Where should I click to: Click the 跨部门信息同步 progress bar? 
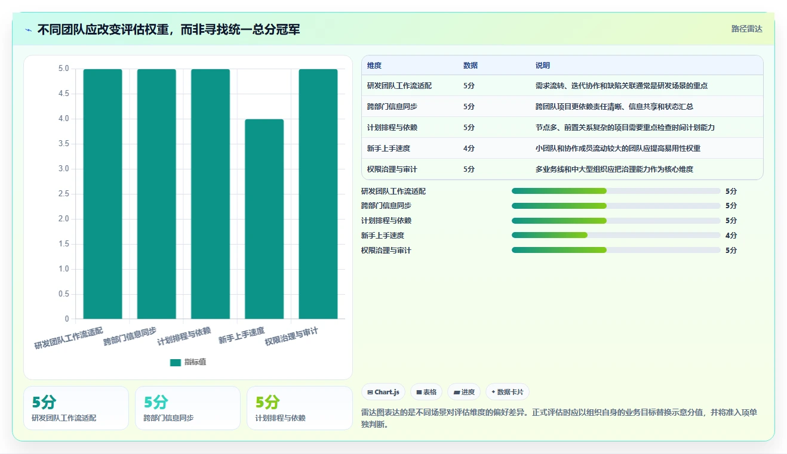(616, 205)
